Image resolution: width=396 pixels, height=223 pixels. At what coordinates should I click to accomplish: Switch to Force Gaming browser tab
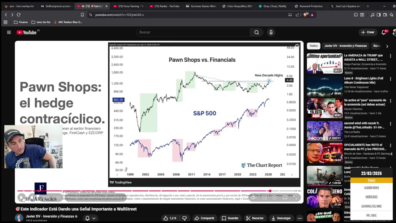coord(128,6)
